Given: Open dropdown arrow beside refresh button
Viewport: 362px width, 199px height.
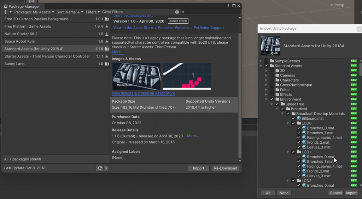Looking at the screenshot, I should [106, 168].
